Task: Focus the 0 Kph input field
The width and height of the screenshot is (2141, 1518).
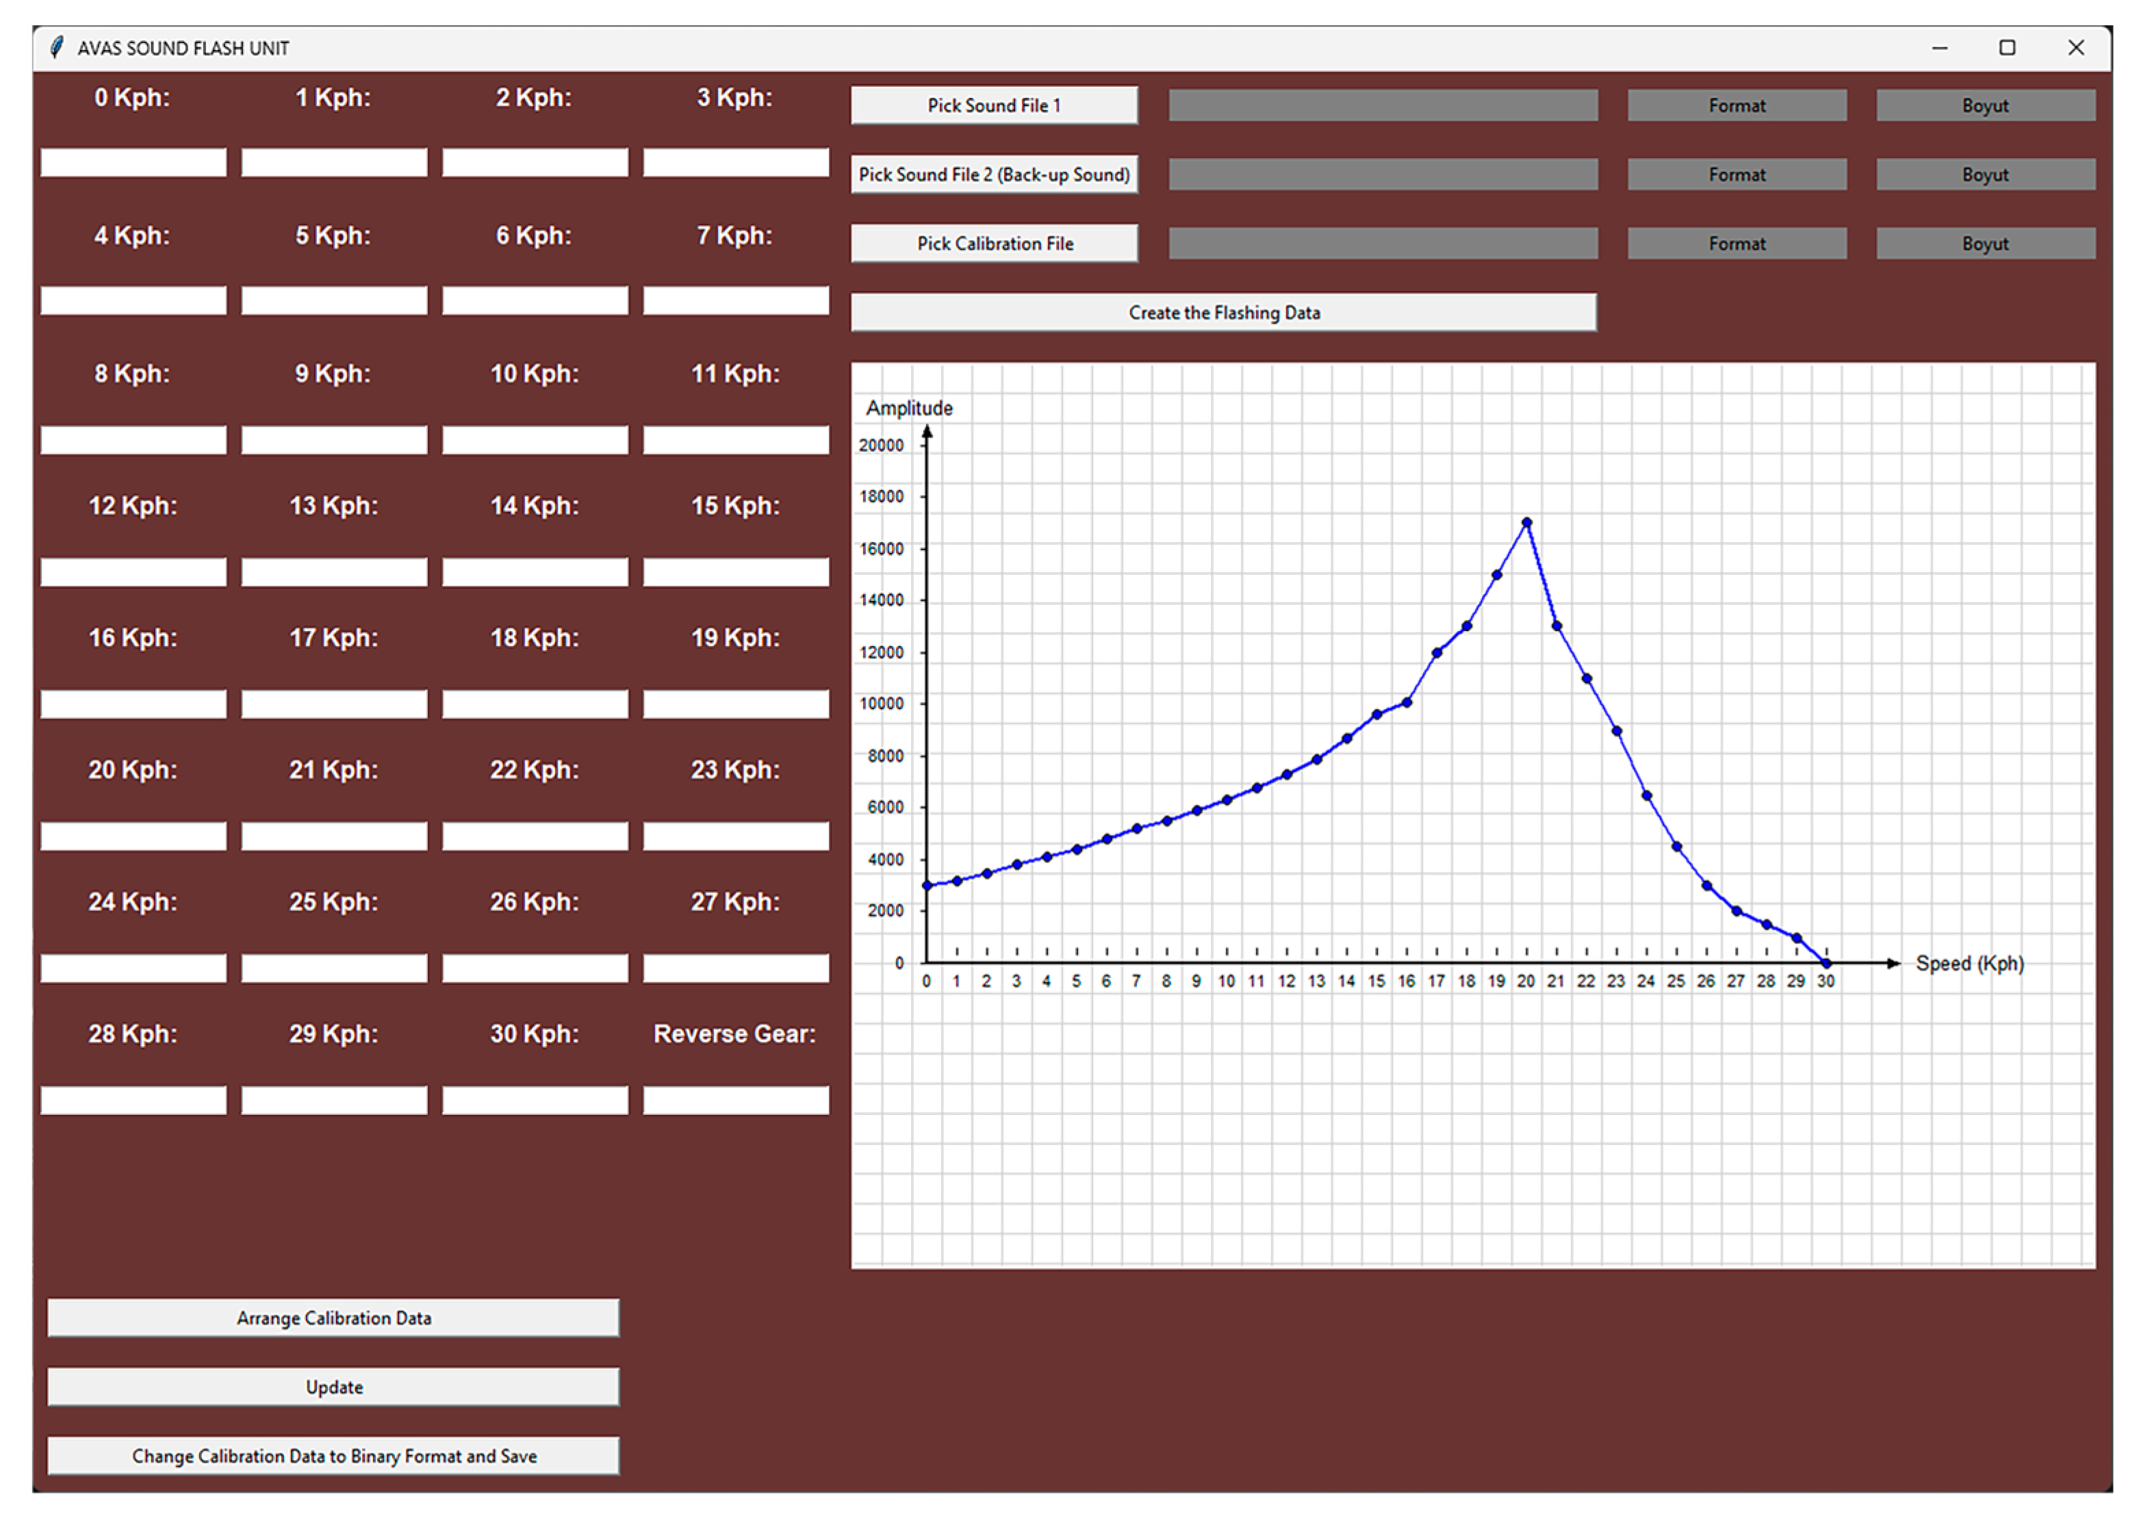Action: tap(133, 163)
